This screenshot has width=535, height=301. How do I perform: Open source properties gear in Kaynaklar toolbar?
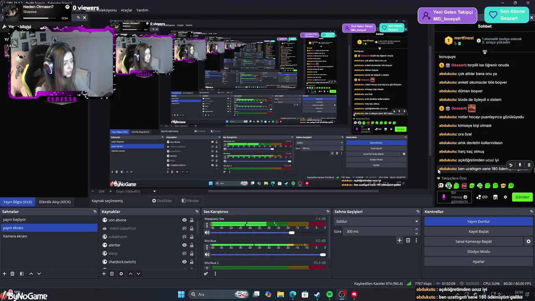(121, 274)
